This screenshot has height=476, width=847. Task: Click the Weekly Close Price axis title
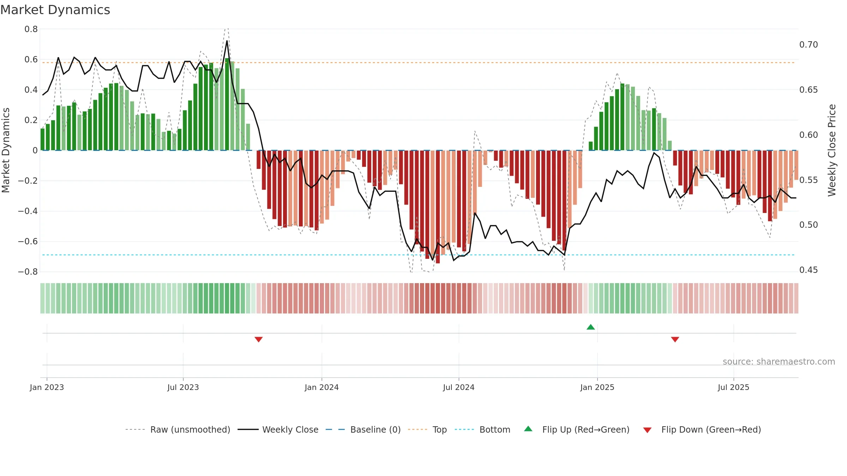click(x=832, y=150)
